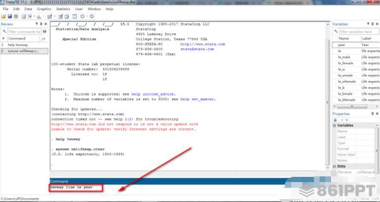Open the Variables Manager toolbar icon

(74, 17)
